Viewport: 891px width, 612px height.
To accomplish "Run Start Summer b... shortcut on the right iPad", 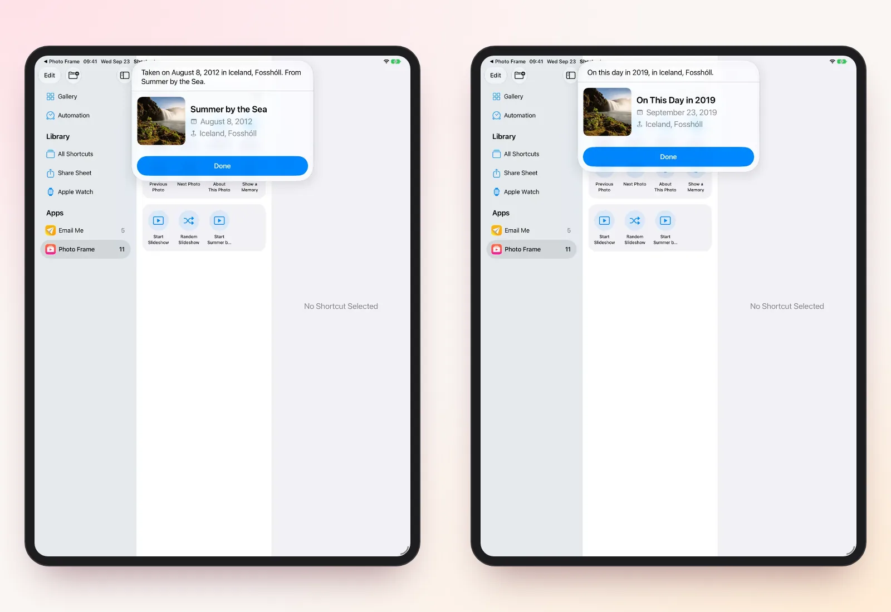I will point(665,228).
